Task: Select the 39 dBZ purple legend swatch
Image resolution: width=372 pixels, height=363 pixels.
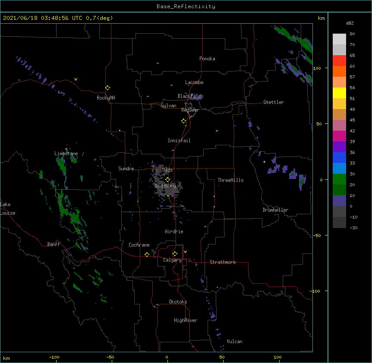Action: (x=339, y=147)
